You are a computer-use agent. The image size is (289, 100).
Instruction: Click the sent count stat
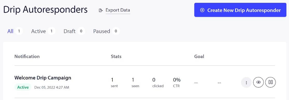tap(114, 83)
